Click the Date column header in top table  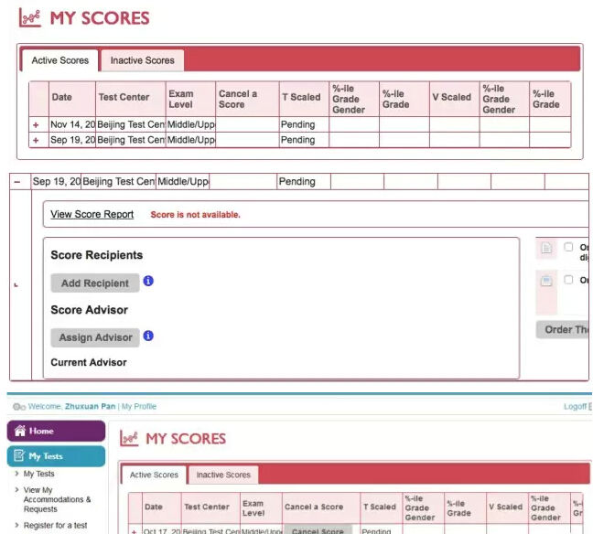72,99
